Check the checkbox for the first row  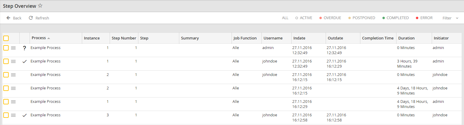click(6, 48)
